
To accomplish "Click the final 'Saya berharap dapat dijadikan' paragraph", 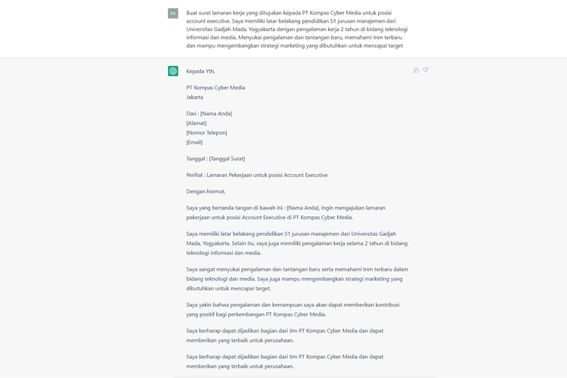I will click(x=285, y=361).
